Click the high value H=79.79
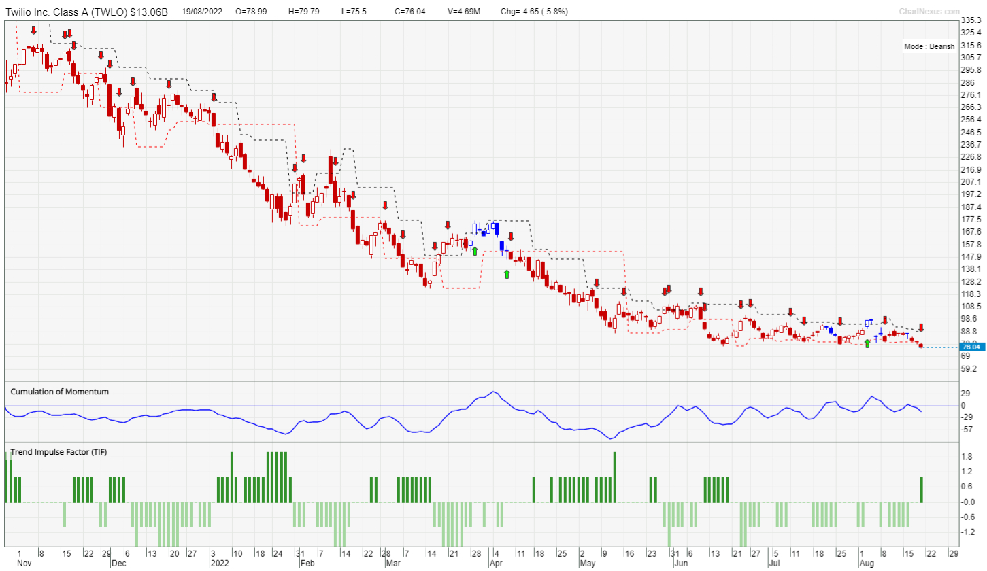Screen dimensions: 987x571 304,12
